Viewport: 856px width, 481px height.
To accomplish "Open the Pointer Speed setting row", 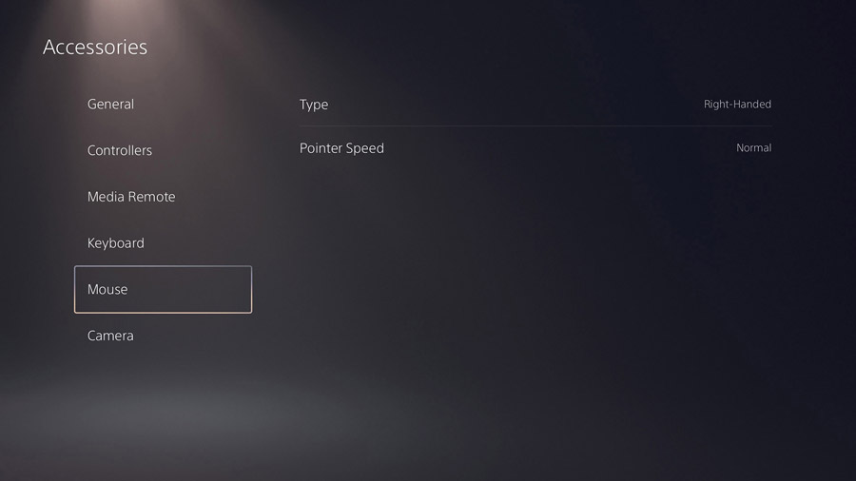I will pyautogui.click(x=535, y=147).
